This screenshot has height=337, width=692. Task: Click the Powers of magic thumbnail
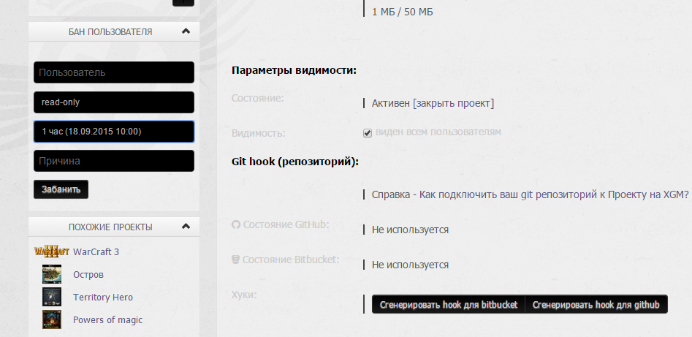(52, 319)
